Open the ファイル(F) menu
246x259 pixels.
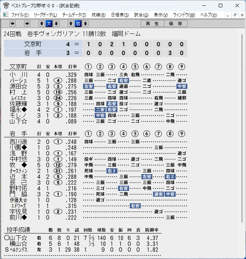pos(20,15)
